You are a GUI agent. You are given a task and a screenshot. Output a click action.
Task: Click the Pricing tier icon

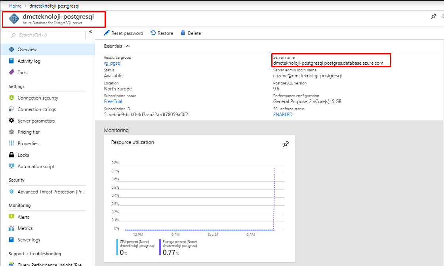(11, 132)
